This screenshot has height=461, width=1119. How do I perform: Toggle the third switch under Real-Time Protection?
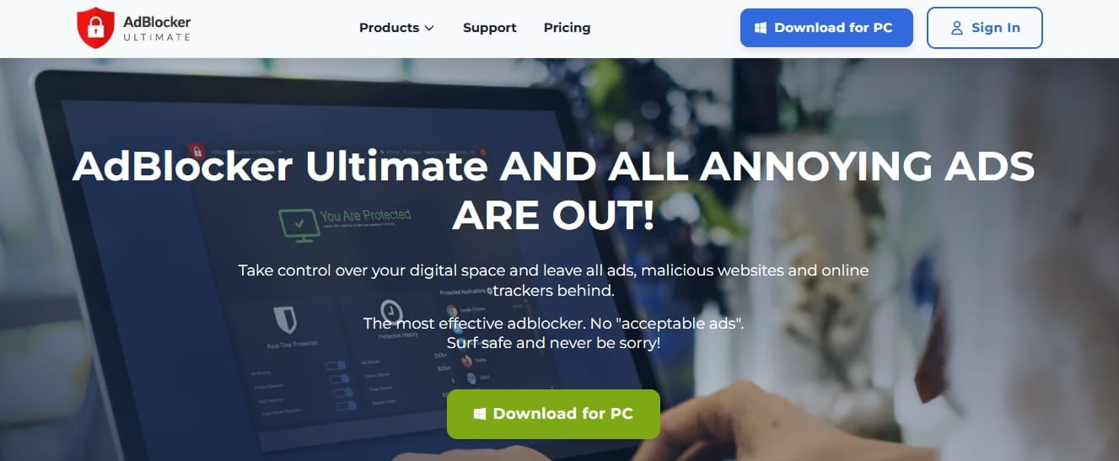tap(342, 393)
